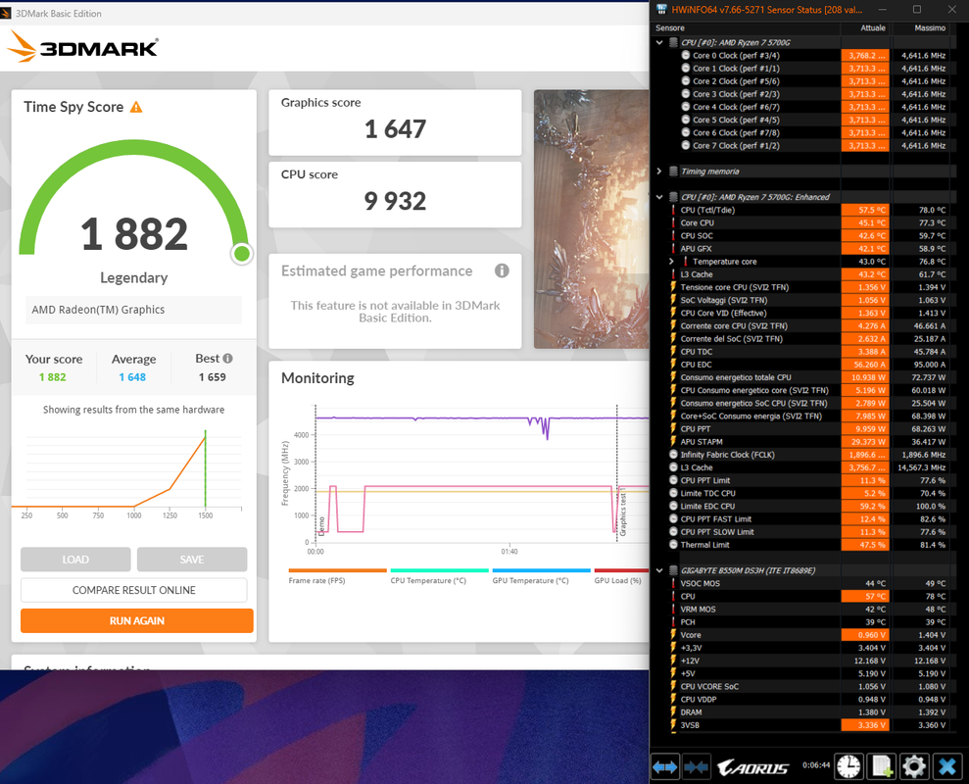Click the Graphics score card
Viewport: 969px width, 784px height.
(395, 122)
